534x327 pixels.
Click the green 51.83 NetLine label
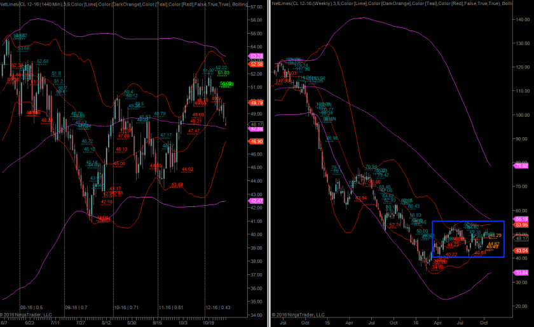click(x=222, y=73)
